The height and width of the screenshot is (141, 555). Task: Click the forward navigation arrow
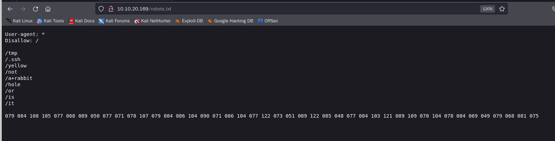pos(23,9)
